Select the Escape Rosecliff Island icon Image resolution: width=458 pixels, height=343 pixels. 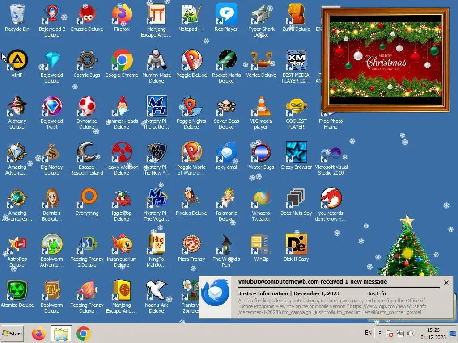87,158
